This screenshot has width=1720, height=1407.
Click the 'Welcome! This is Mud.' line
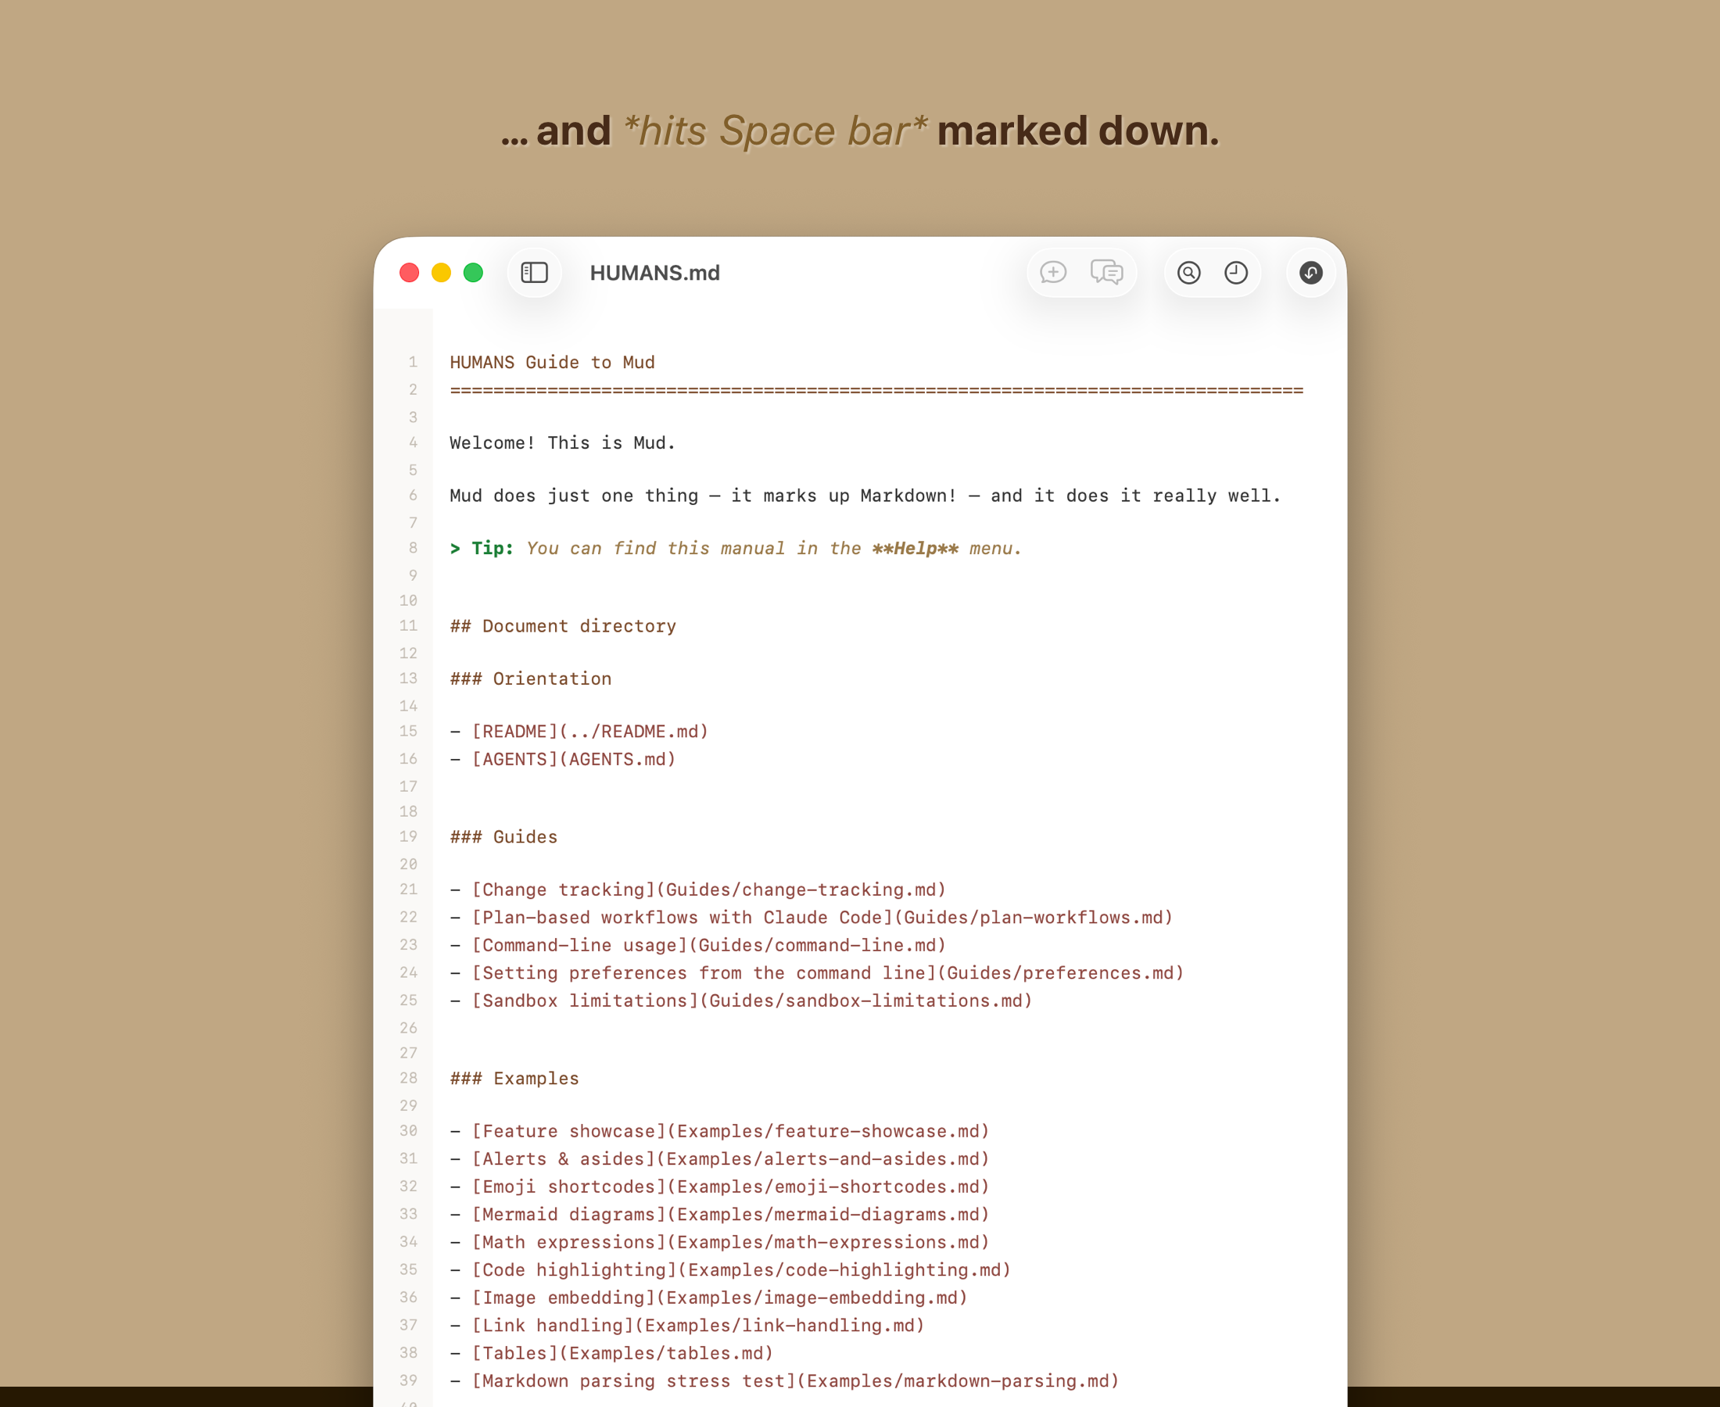(563, 442)
